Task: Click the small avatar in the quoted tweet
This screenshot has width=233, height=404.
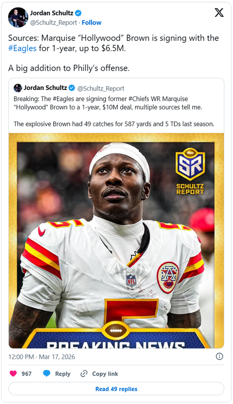Action: point(18,88)
